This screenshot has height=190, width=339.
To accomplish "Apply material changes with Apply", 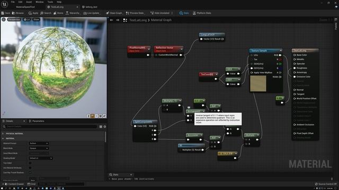I will click(33, 13).
